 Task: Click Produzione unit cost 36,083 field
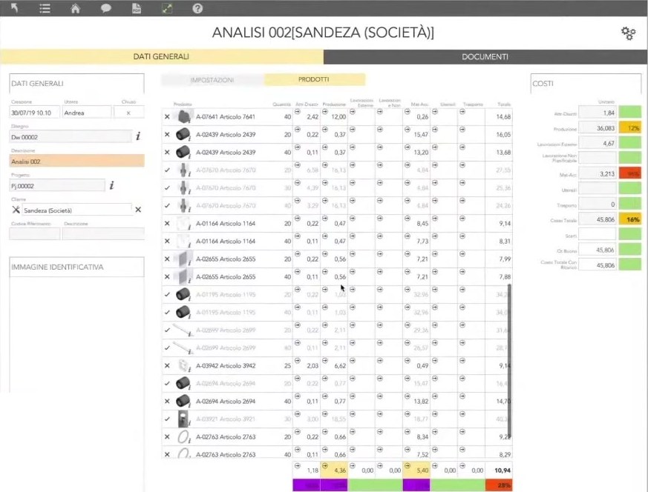(x=598, y=128)
